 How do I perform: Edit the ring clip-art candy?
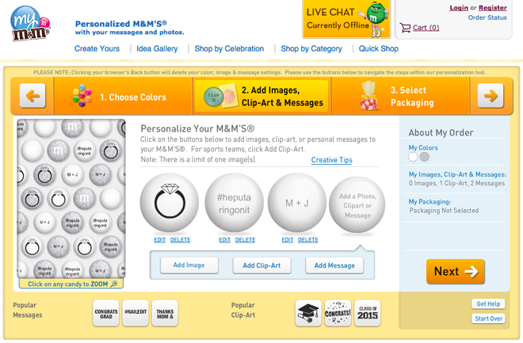click(x=159, y=240)
